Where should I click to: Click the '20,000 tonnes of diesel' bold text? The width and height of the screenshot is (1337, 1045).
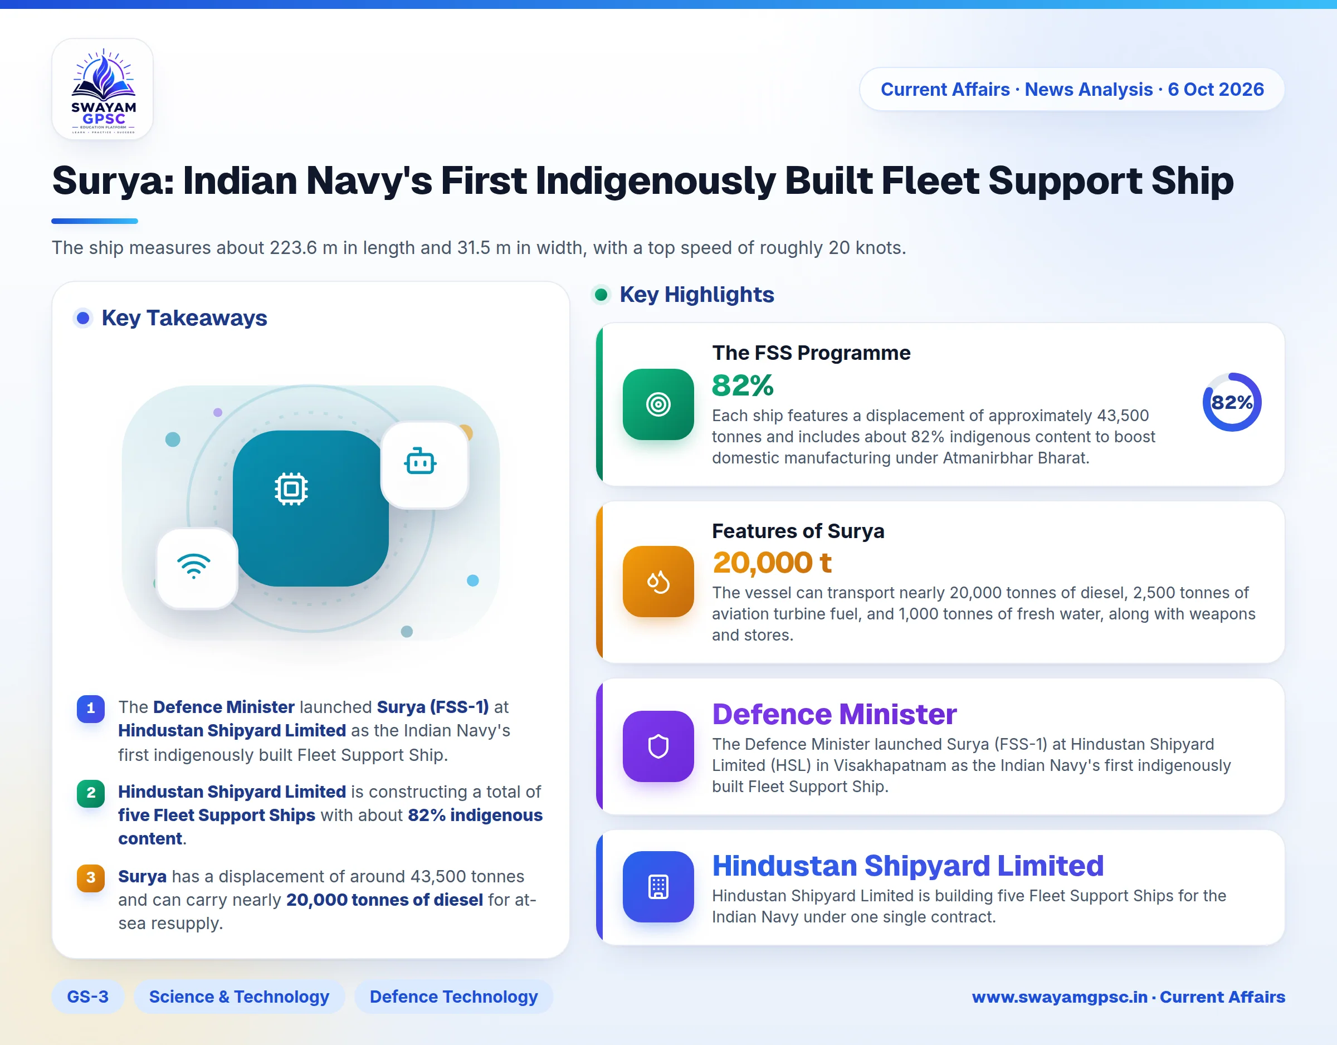(x=384, y=900)
